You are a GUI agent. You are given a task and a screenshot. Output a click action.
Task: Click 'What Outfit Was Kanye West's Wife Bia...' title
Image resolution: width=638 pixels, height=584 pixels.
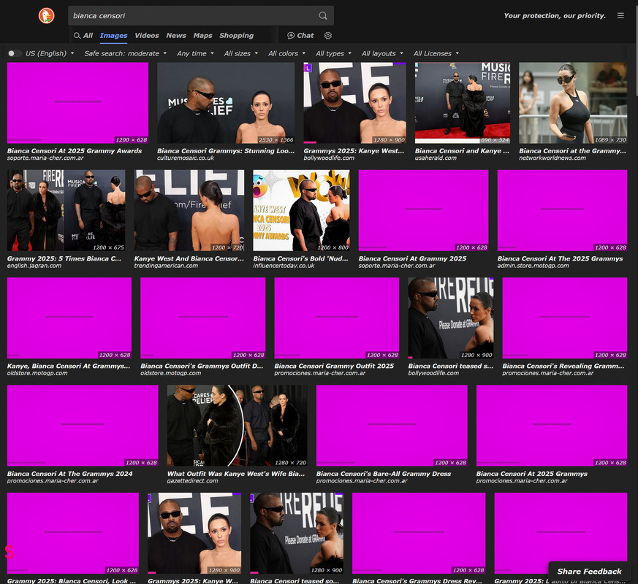pyautogui.click(x=236, y=474)
